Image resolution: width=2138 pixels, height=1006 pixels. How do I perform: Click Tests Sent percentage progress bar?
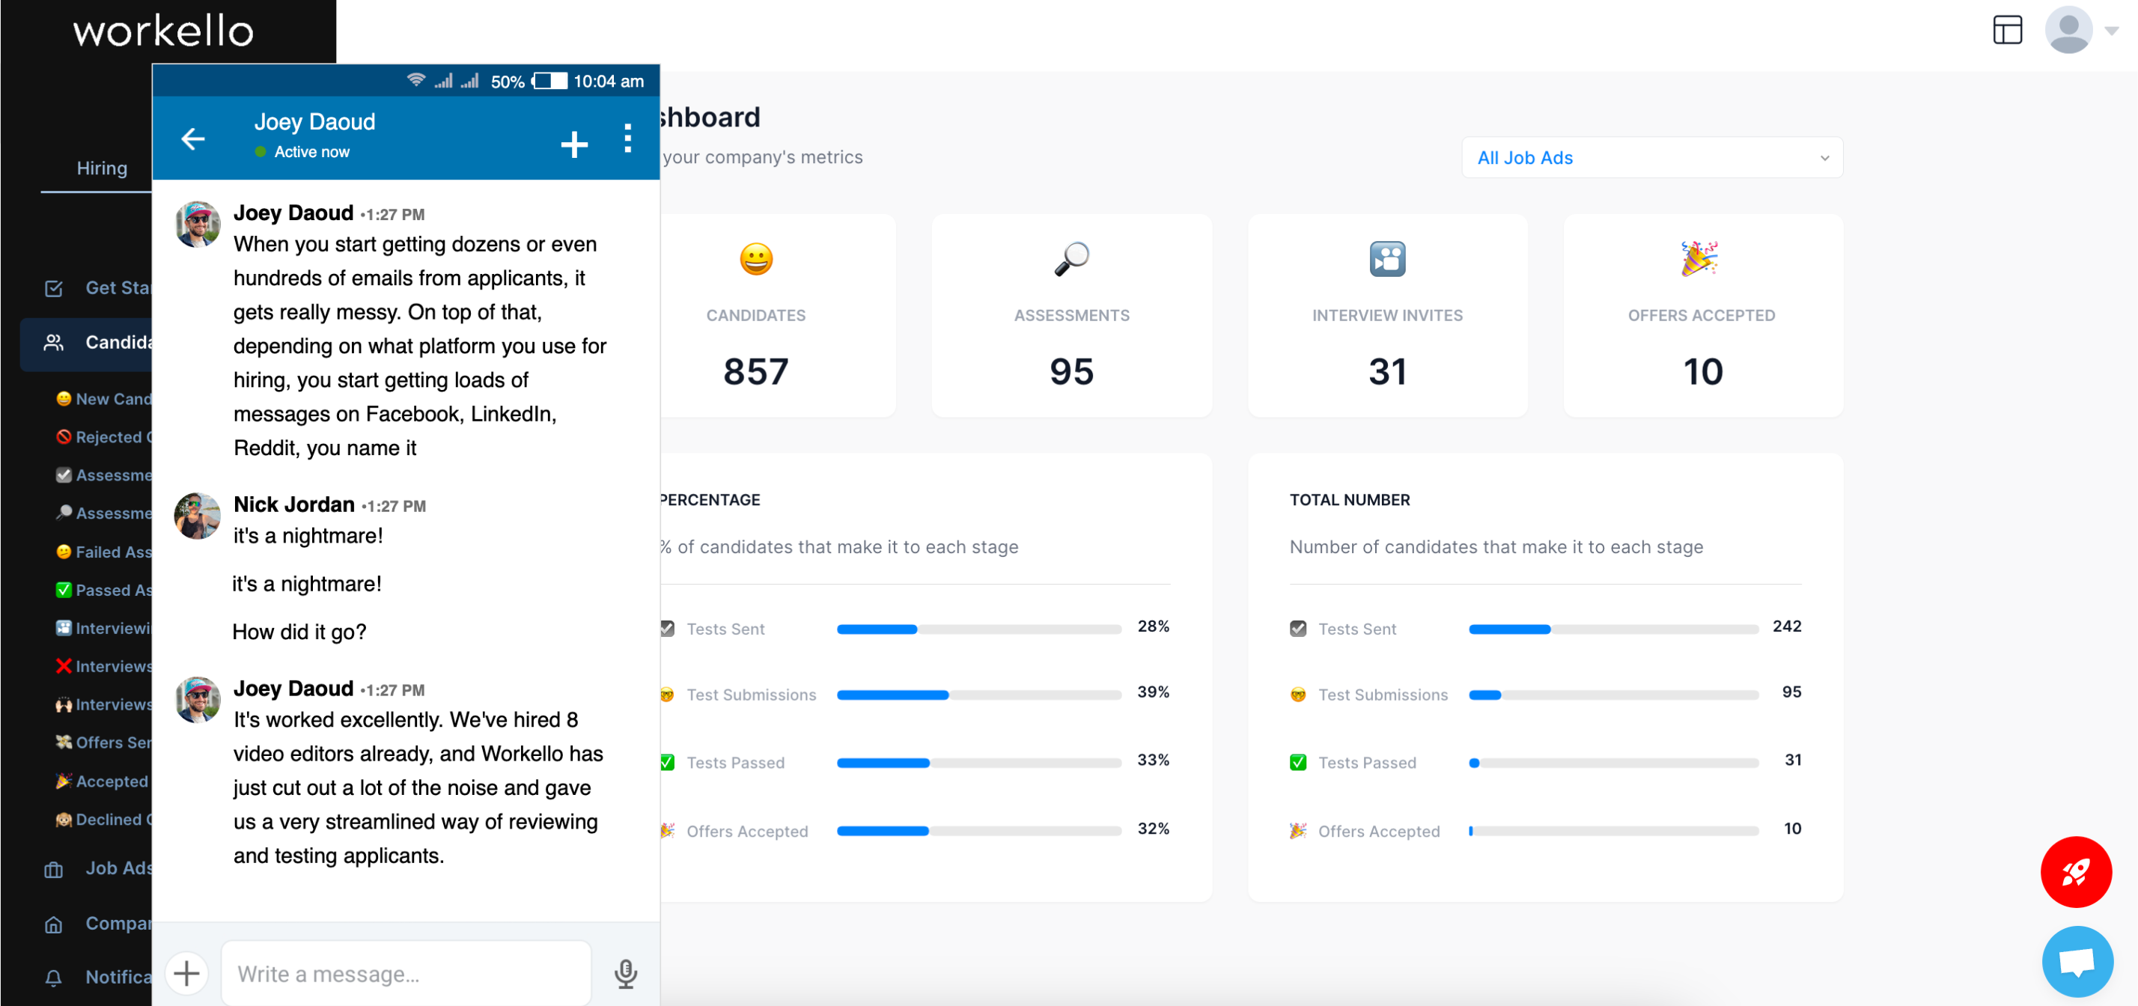(x=978, y=629)
